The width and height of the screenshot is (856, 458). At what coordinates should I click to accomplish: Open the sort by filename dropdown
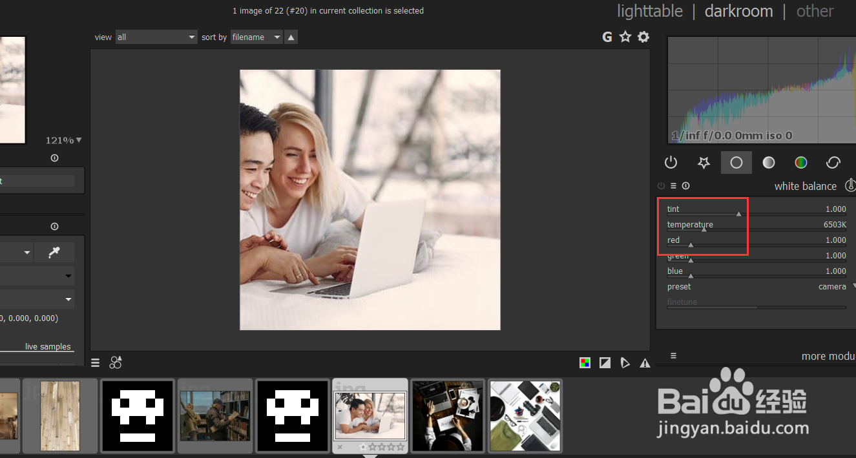coord(257,37)
